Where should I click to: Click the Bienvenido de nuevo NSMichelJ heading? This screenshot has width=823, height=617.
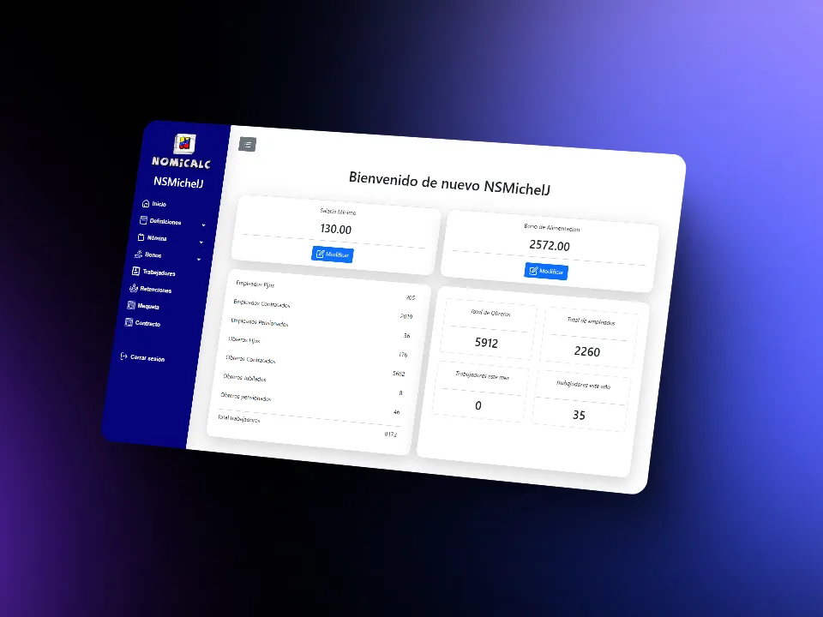(x=450, y=183)
